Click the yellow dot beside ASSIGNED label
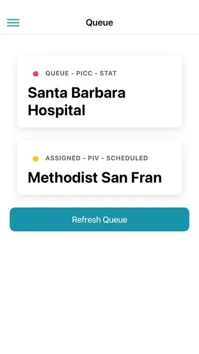Viewport: 199px width, 354px height. point(36,159)
